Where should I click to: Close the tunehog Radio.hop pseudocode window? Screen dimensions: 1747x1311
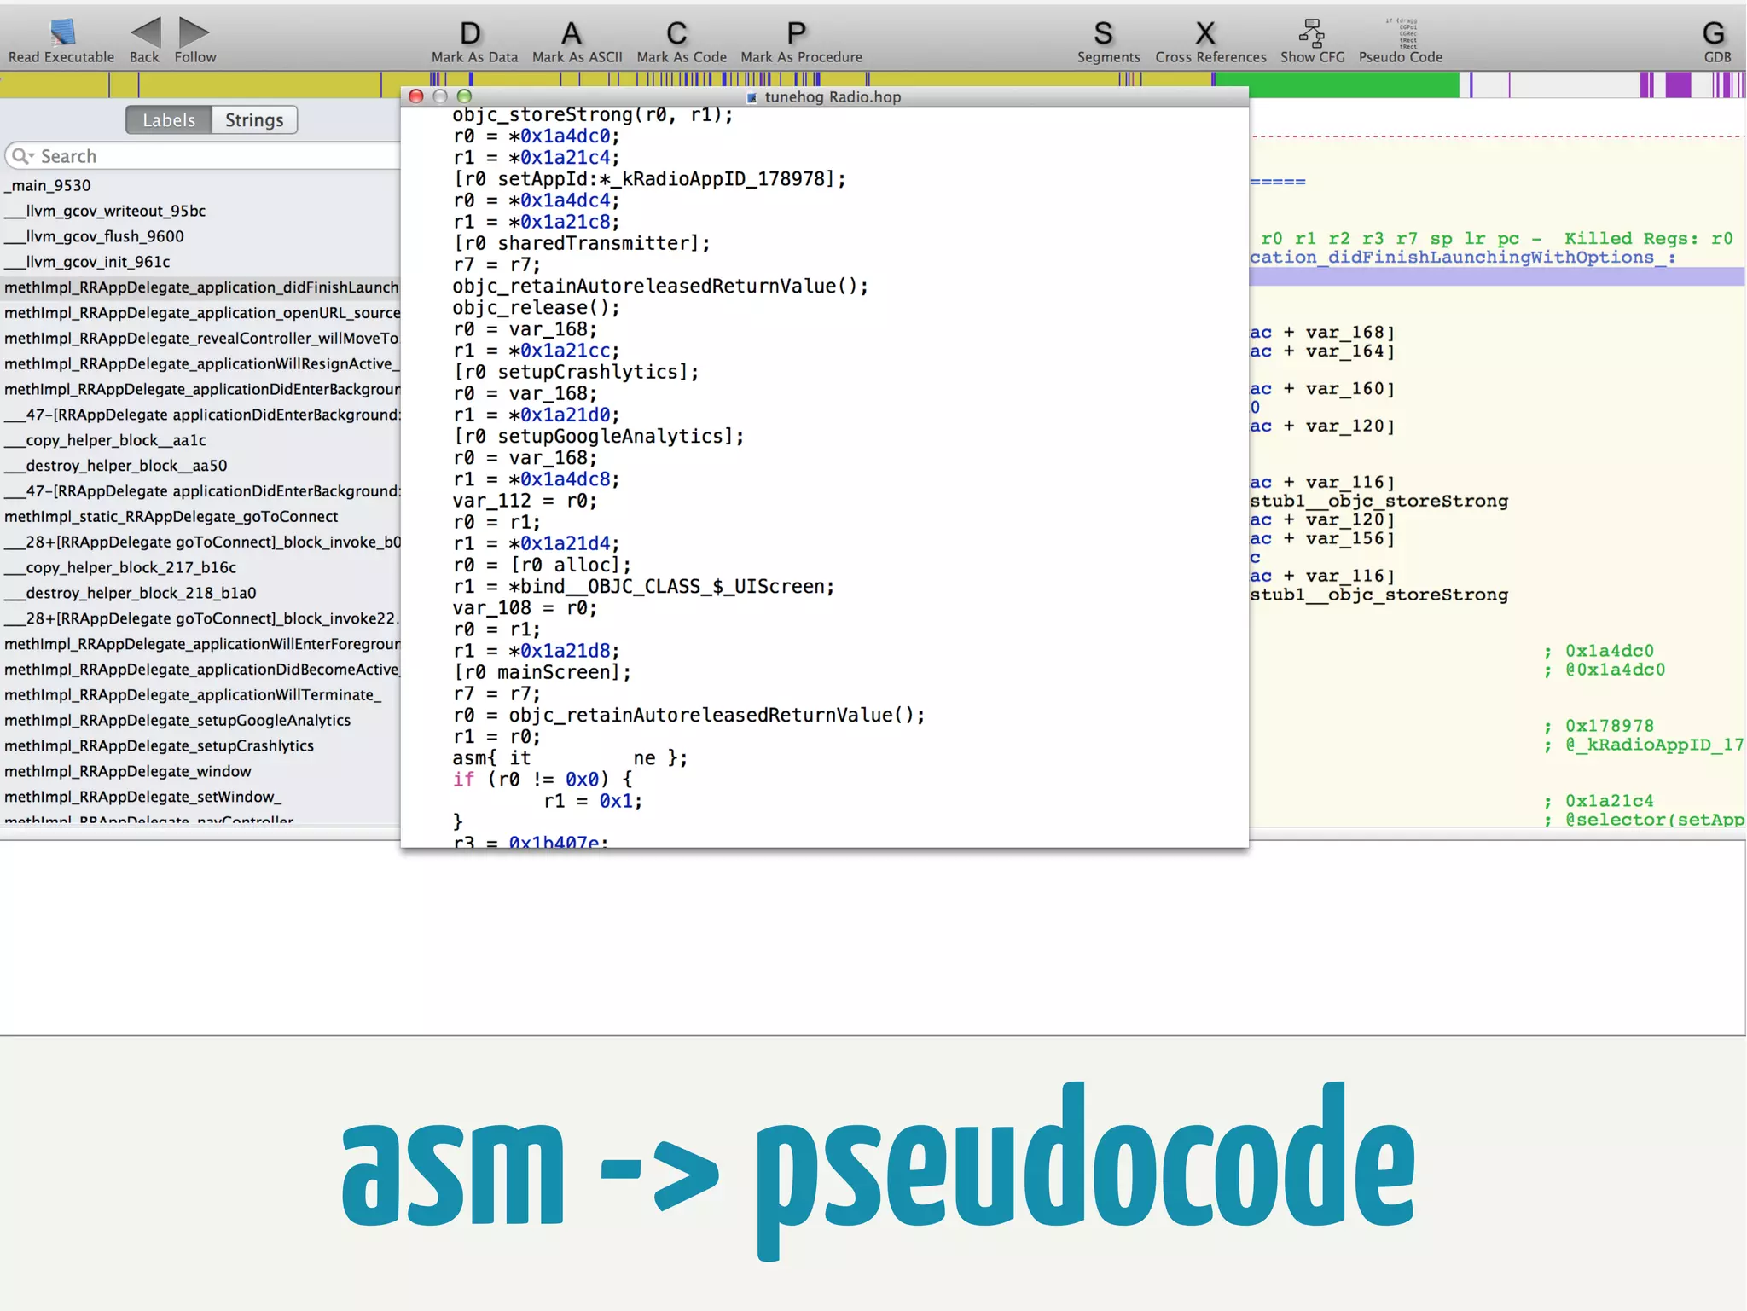click(416, 96)
